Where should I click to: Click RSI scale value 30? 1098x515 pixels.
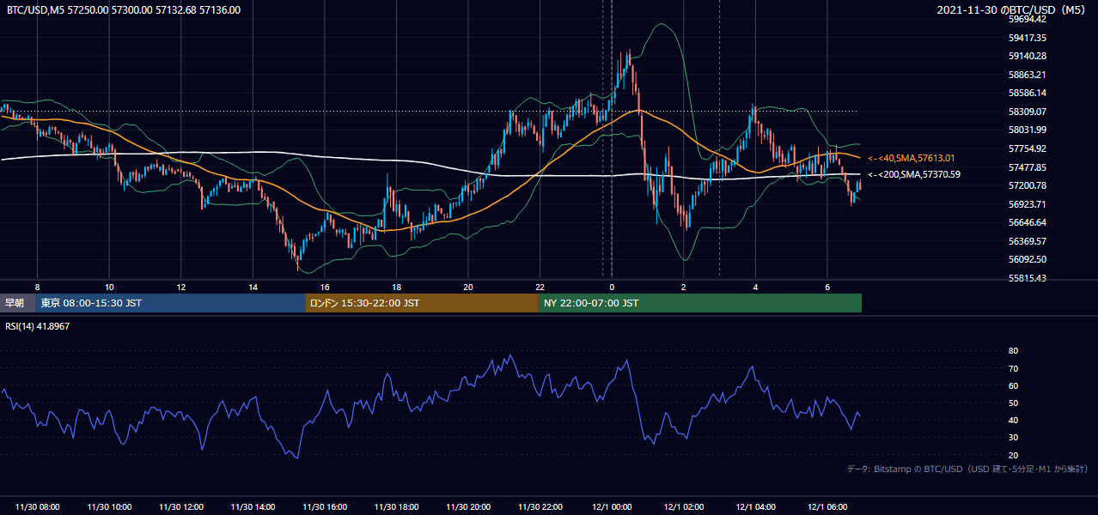point(1013,438)
